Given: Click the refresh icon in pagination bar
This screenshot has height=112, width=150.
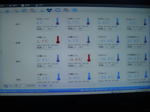Looking at the screenshot, I should tap(51, 85).
